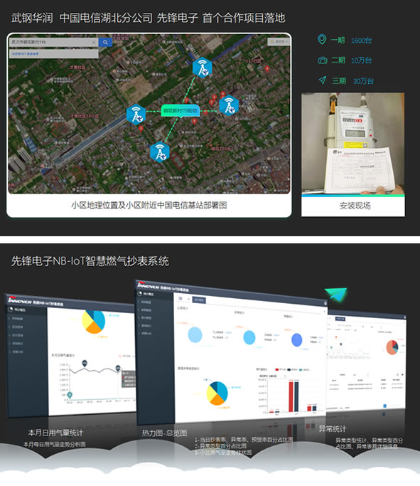Click the blue map search magnifier button
Image resolution: width=420 pixels, height=486 pixels.
pyautogui.click(x=105, y=42)
